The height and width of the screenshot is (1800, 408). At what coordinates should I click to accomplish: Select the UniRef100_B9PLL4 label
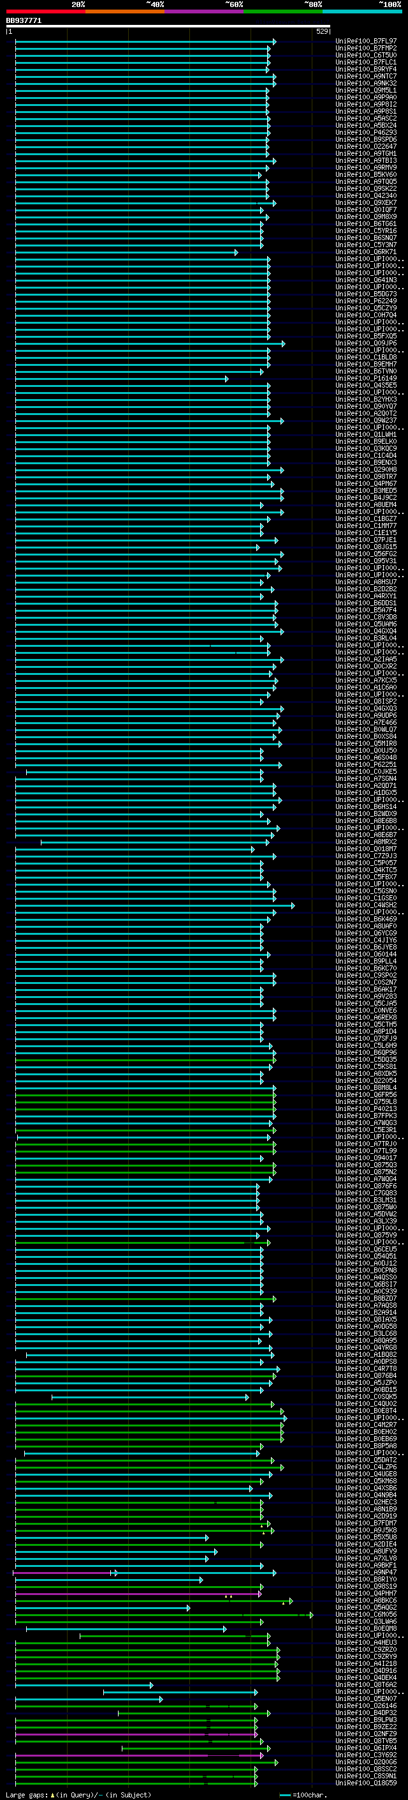click(366, 962)
